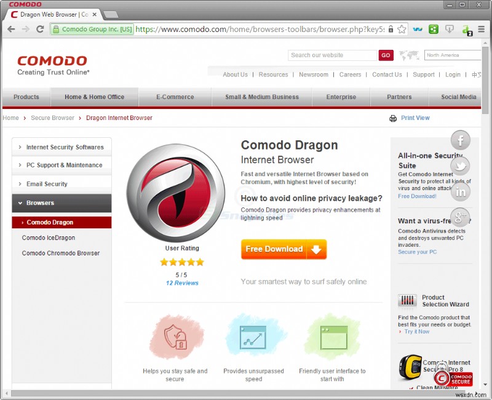Go back with the browser back arrow
Image resolution: width=492 pixels, height=400 pixels.
point(11,29)
